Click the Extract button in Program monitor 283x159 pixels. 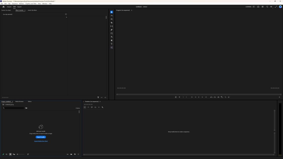coord(215,97)
